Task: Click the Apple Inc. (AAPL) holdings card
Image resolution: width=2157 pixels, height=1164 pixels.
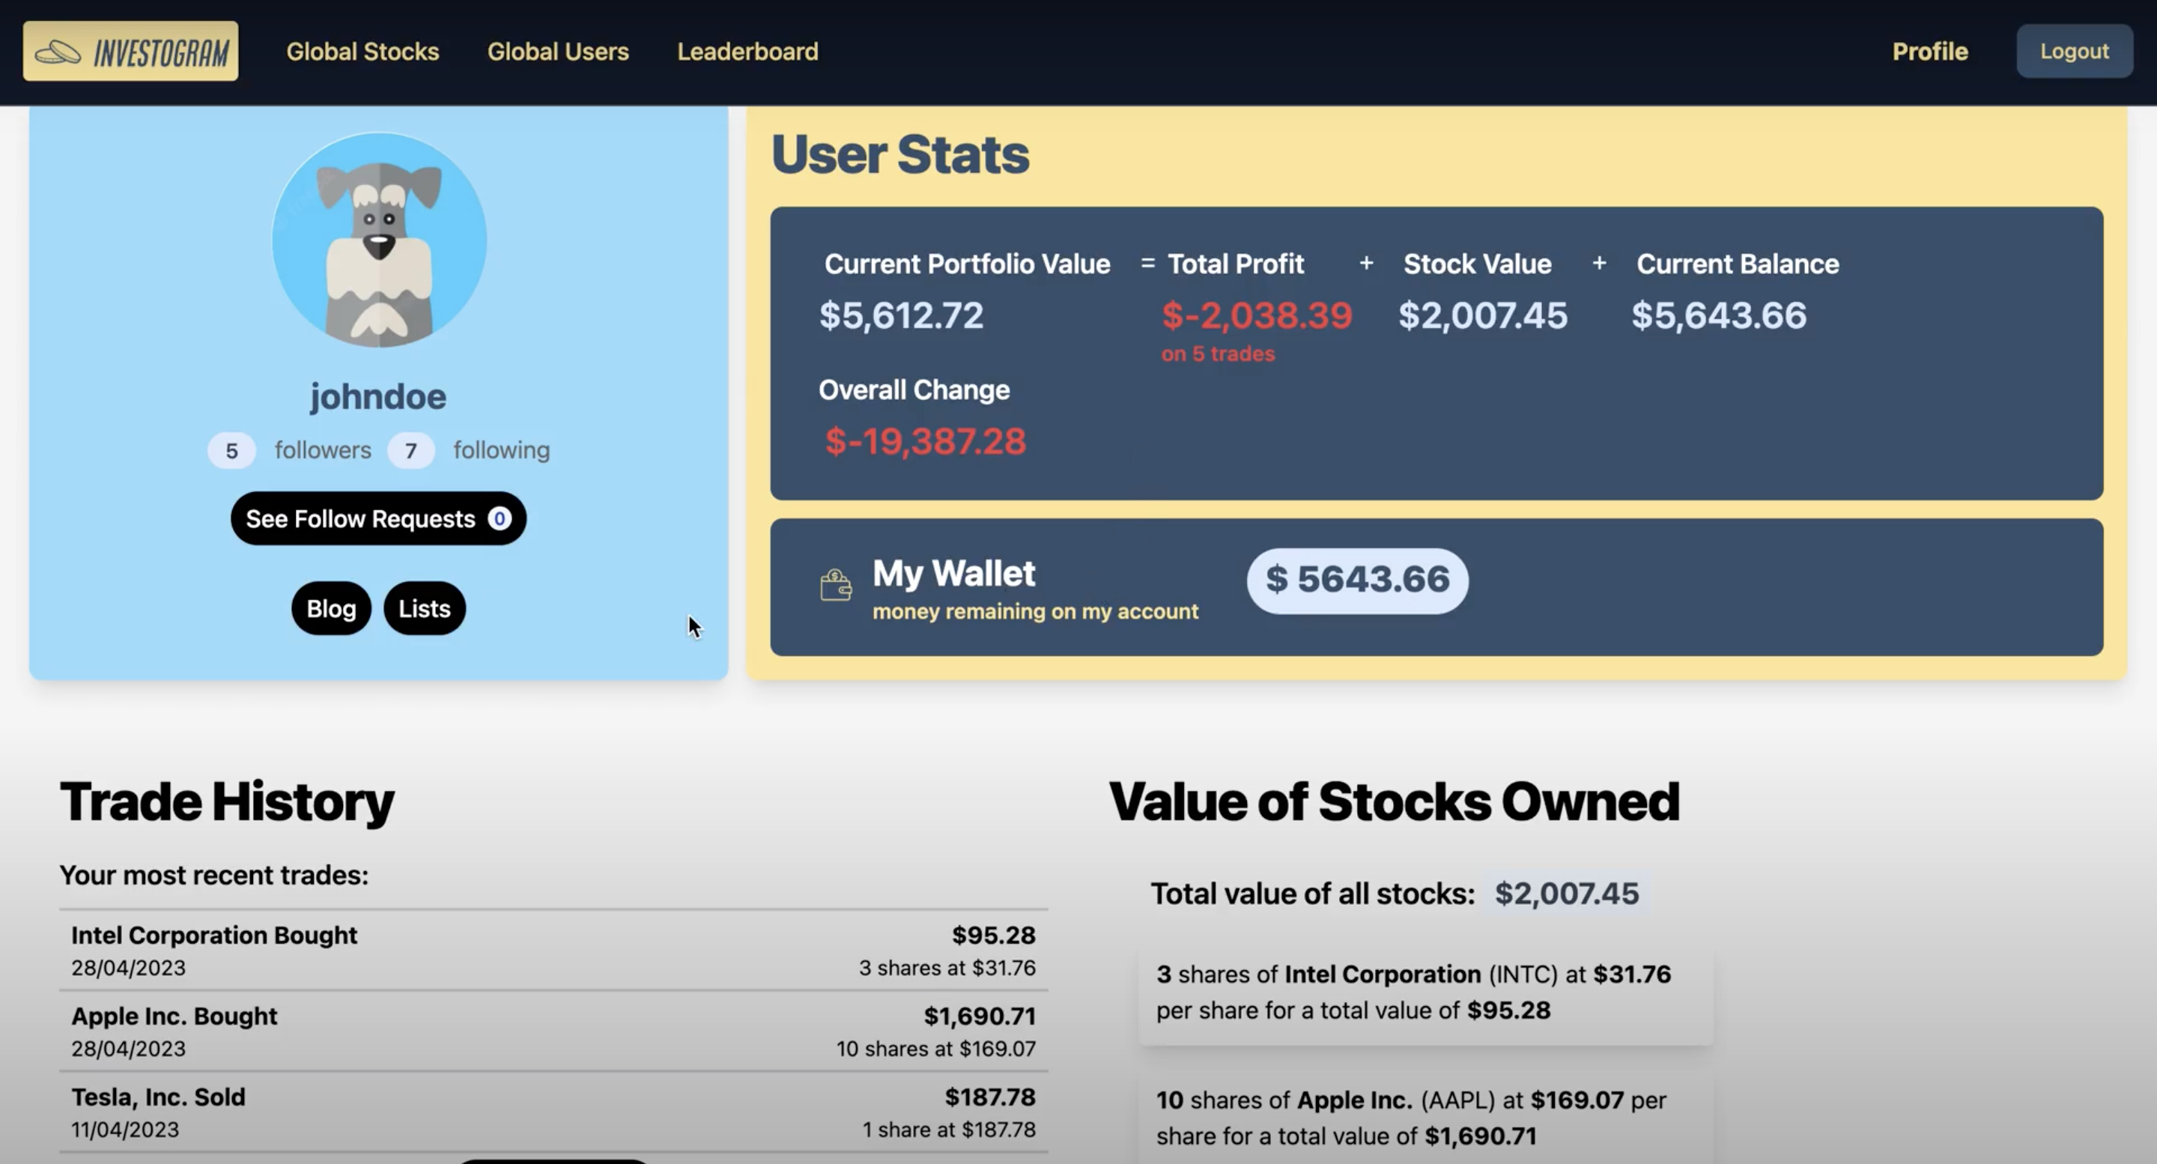Action: (x=1426, y=1119)
